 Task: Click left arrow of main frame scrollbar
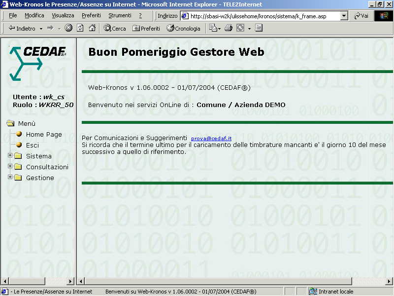(x=81, y=281)
